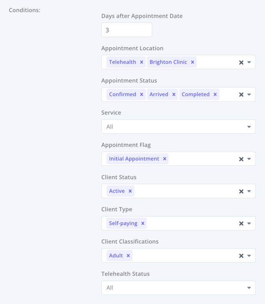This screenshot has width=265, height=304.
Task: Remove the Self-paying client type tag
Action: pos(143,224)
